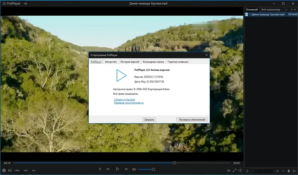The image size is (298, 175).
Task: Pin the player window on top
Action: [26, 4]
